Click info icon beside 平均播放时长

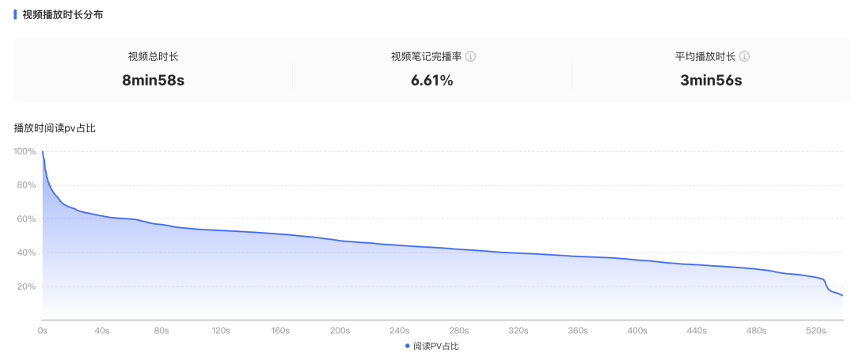(744, 57)
